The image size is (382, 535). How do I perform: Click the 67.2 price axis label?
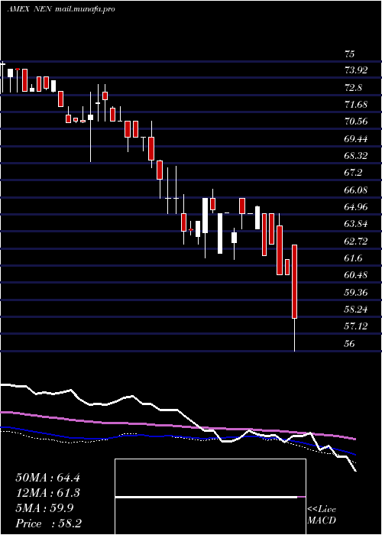pyautogui.click(x=353, y=173)
